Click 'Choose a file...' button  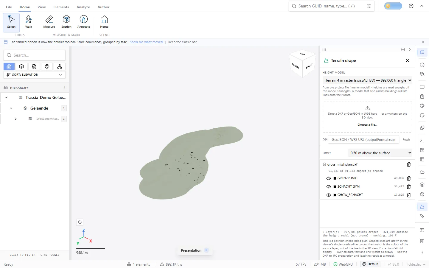[x=367, y=125]
